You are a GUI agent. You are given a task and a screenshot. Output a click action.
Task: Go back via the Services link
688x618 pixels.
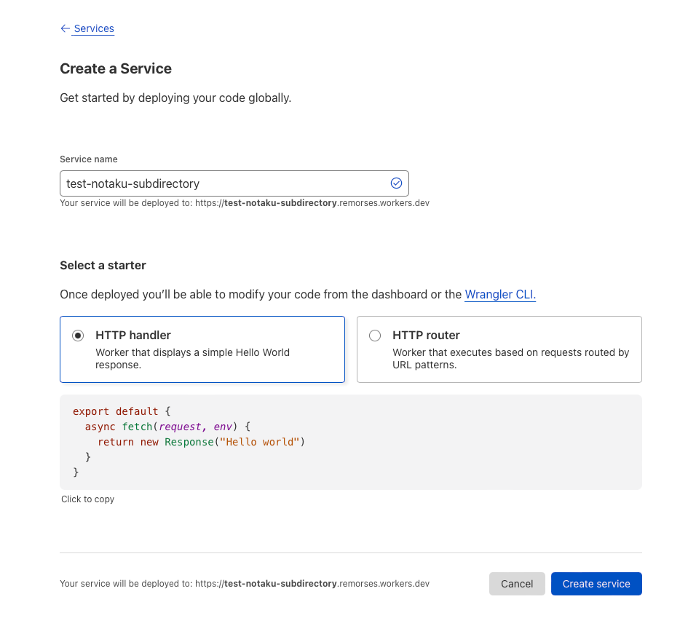pos(93,28)
